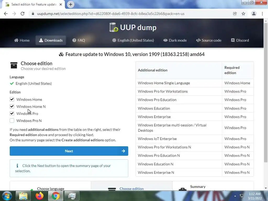Open a new tab with plus button
This screenshot has height=201, width=268.
(x=71, y=4)
